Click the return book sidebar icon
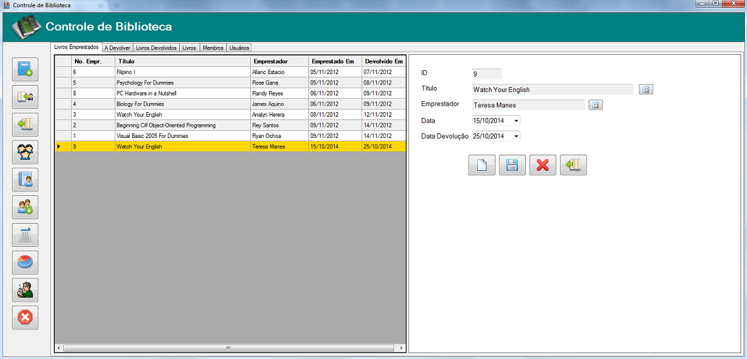 (25, 124)
